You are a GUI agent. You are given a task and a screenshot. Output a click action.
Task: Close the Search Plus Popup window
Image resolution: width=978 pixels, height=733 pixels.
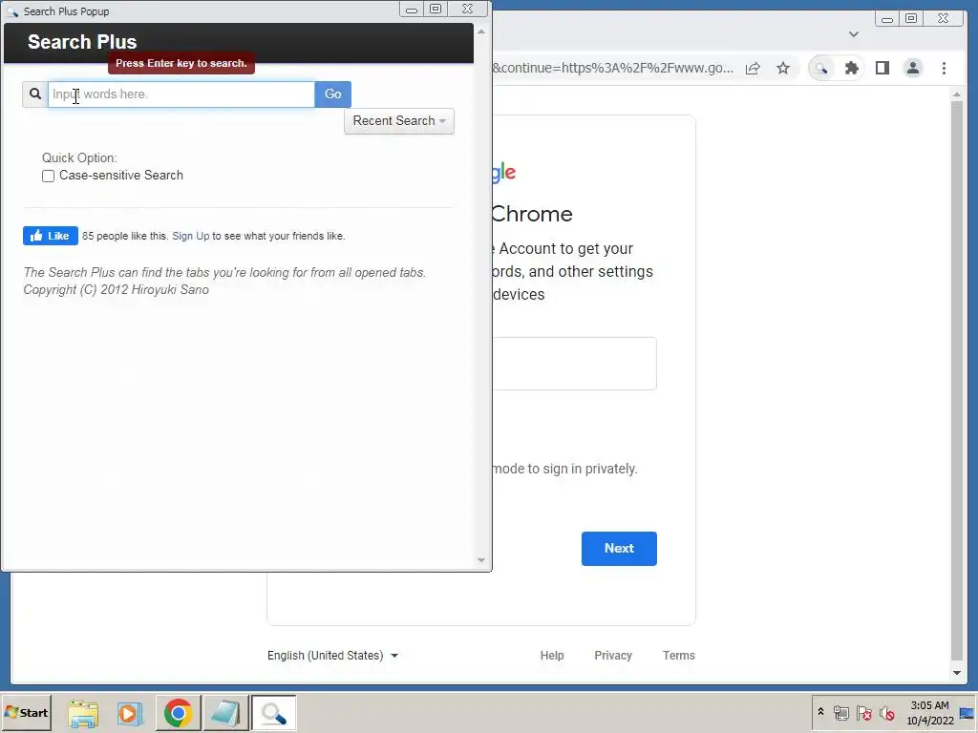(467, 10)
